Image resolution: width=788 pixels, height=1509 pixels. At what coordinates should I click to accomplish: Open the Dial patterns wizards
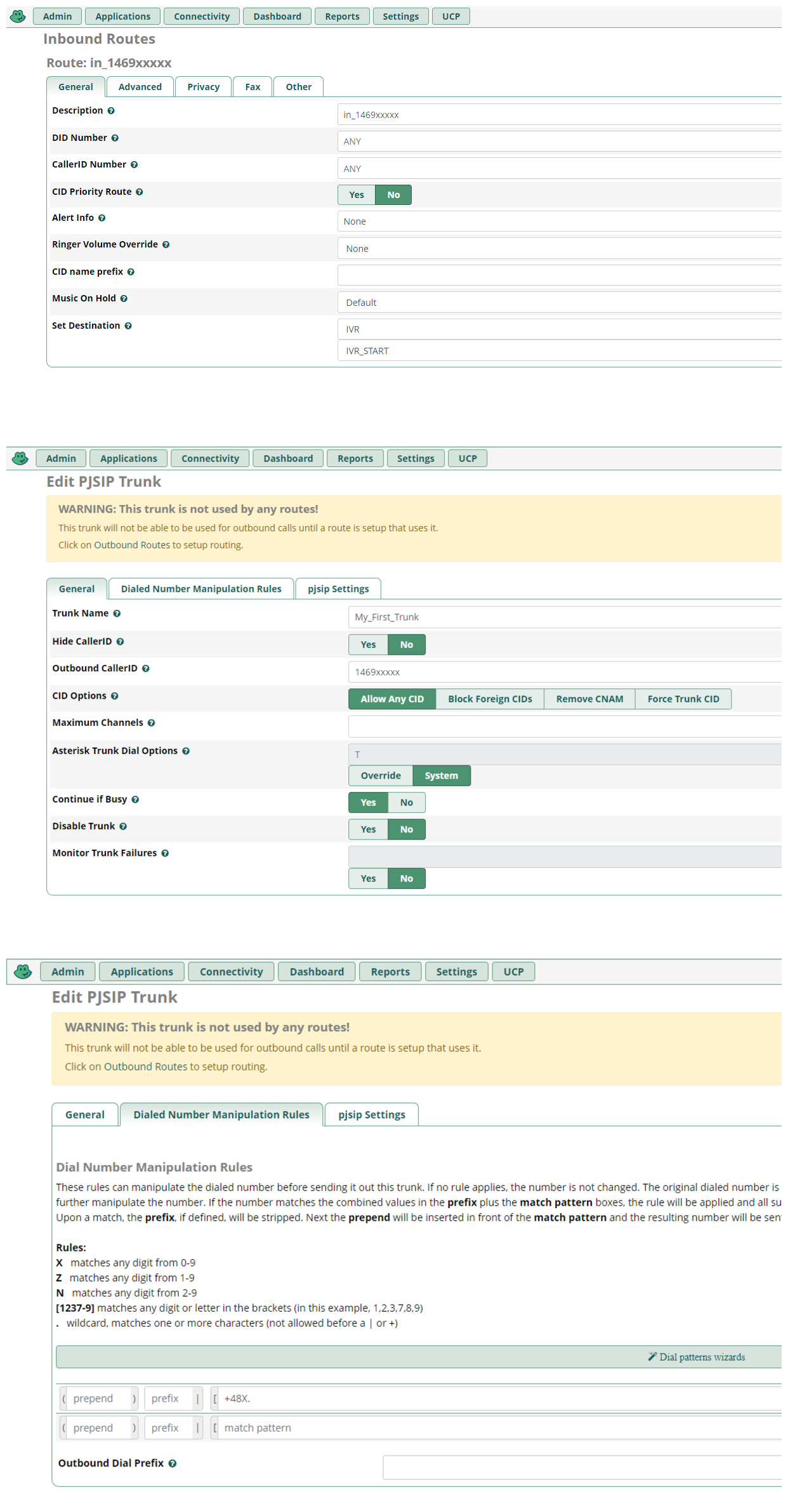pyautogui.click(x=697, y=1357)
